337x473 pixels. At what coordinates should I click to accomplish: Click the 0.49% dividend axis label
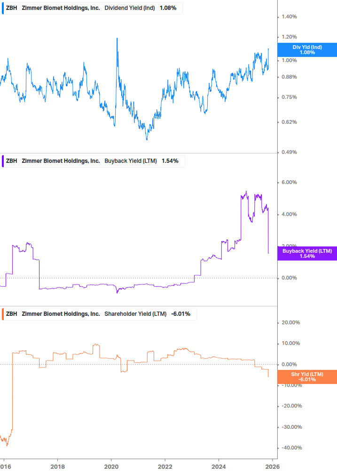289,152
